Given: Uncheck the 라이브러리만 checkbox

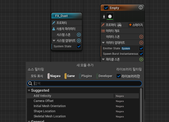Looking at the screenshot, I should click(119, 76).
